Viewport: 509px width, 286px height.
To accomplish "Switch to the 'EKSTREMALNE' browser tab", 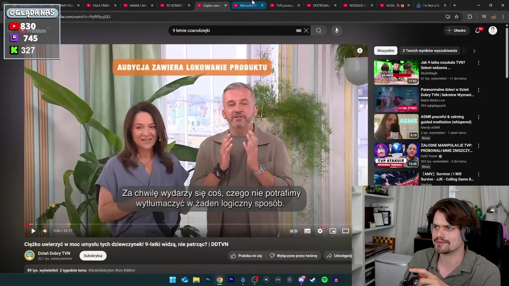I will (x=320, y=6).
